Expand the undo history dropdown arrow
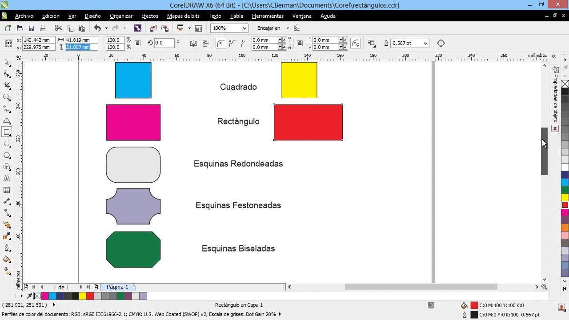This screenshot has height=320, width=569. pos(106,28)
